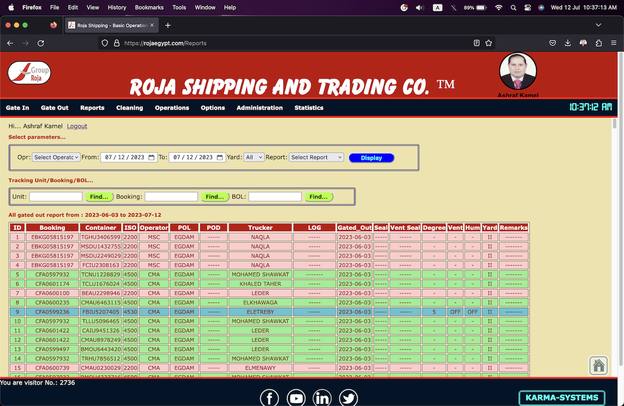Open the Cleaning menu
This screenshot has height=406, width=624.
[x=129, y=107]
